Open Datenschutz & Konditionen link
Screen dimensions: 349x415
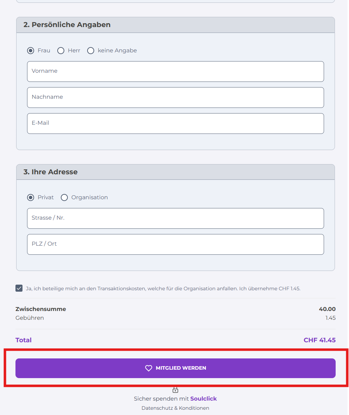point(175,408)
